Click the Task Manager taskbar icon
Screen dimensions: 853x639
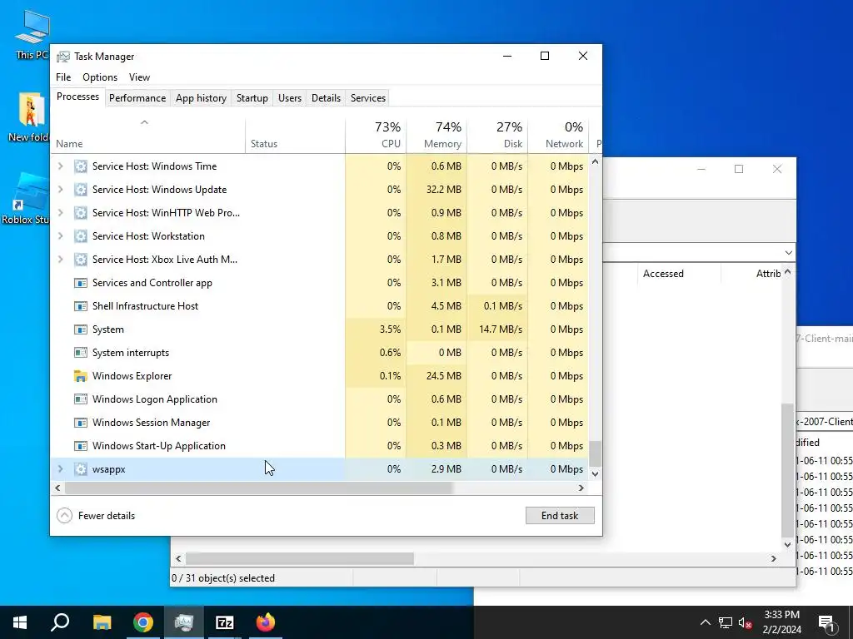click(184, 622)
